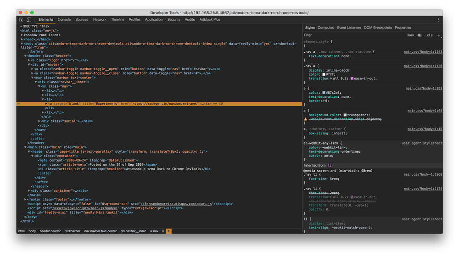
Task: Open source link main.css?body=1:1124
Action: point(423,189)
